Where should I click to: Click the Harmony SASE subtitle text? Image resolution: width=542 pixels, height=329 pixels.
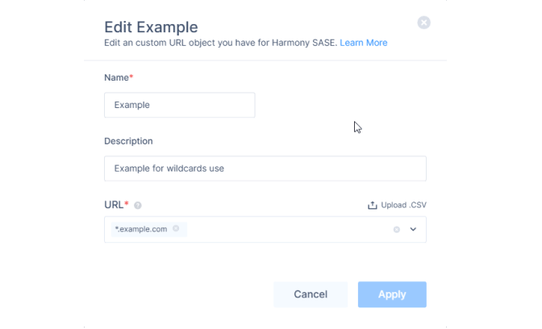pos(220,43)
